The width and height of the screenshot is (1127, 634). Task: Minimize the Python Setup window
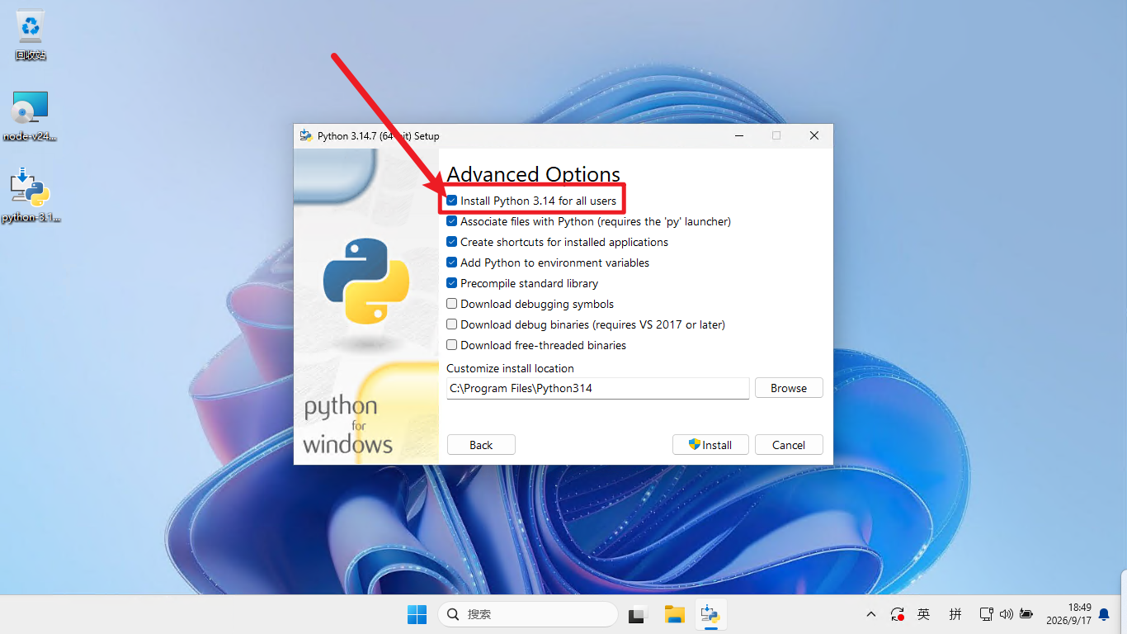(738, 135)
